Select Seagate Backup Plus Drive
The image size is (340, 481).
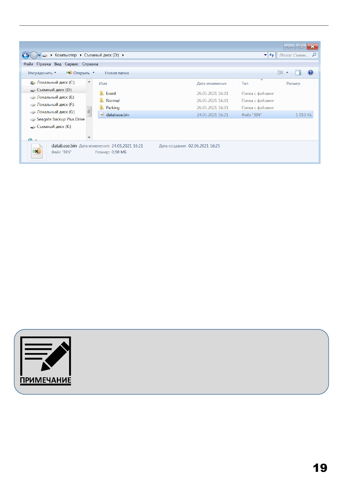click(x=57, y=119)
